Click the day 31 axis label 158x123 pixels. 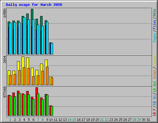tap(148, 120)
